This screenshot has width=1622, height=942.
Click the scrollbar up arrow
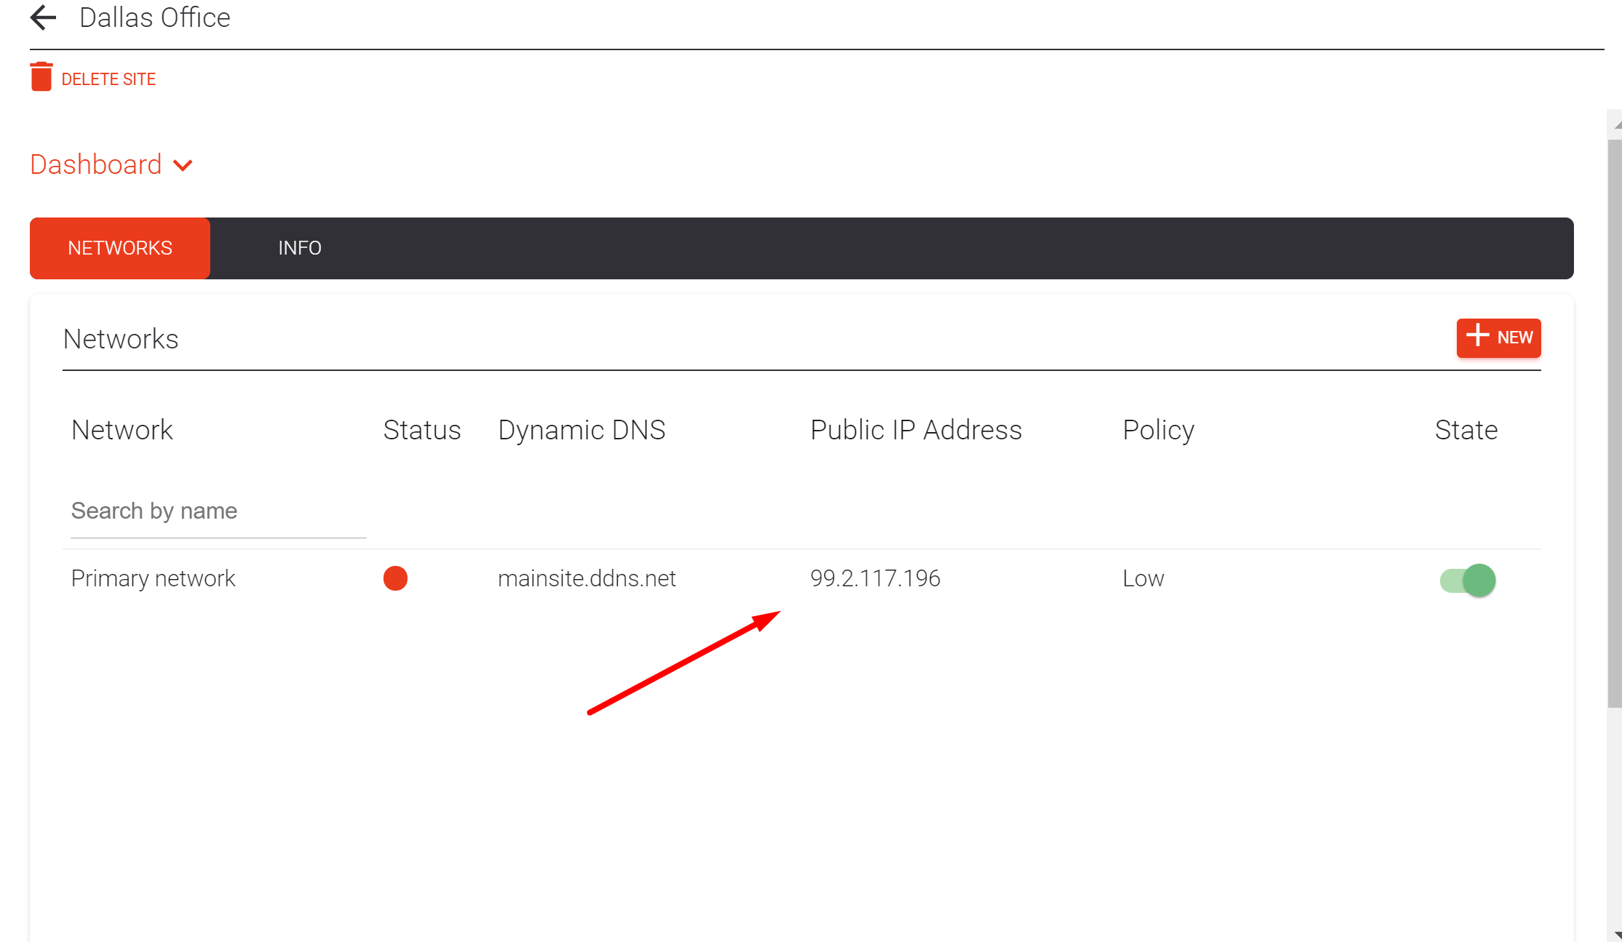coord(1616,124)
